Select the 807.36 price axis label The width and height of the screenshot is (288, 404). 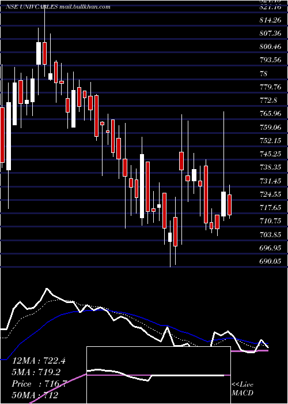[x=270, y=33]
